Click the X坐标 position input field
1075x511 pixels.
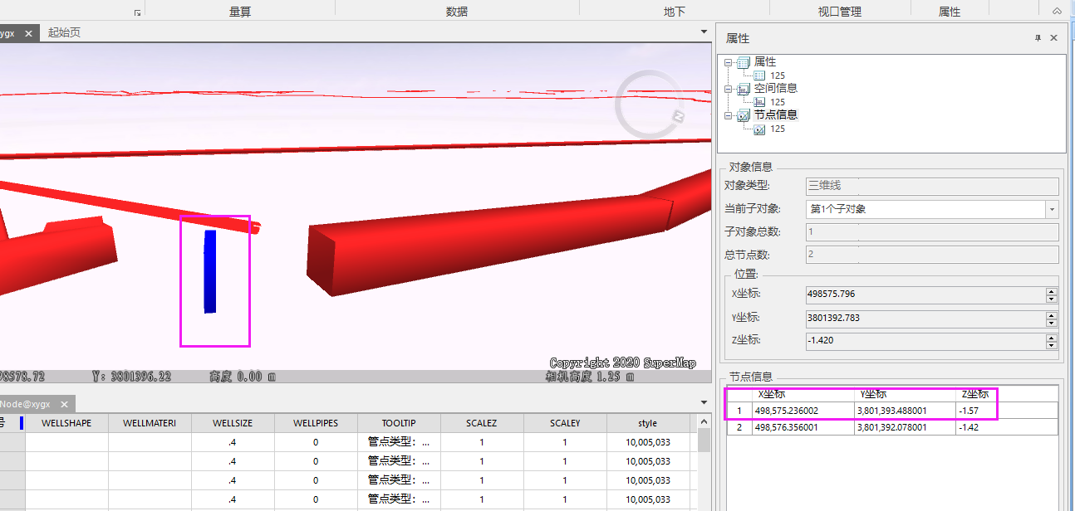(x=925, y=294)
